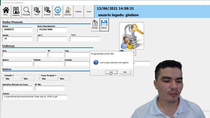Close the Programador Excel VBA dialog
The image size is (210, 118).
tap(131, 53)
